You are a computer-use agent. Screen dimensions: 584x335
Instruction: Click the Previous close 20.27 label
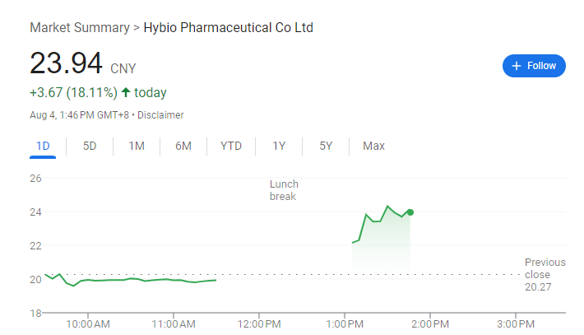tap(545, 275)
